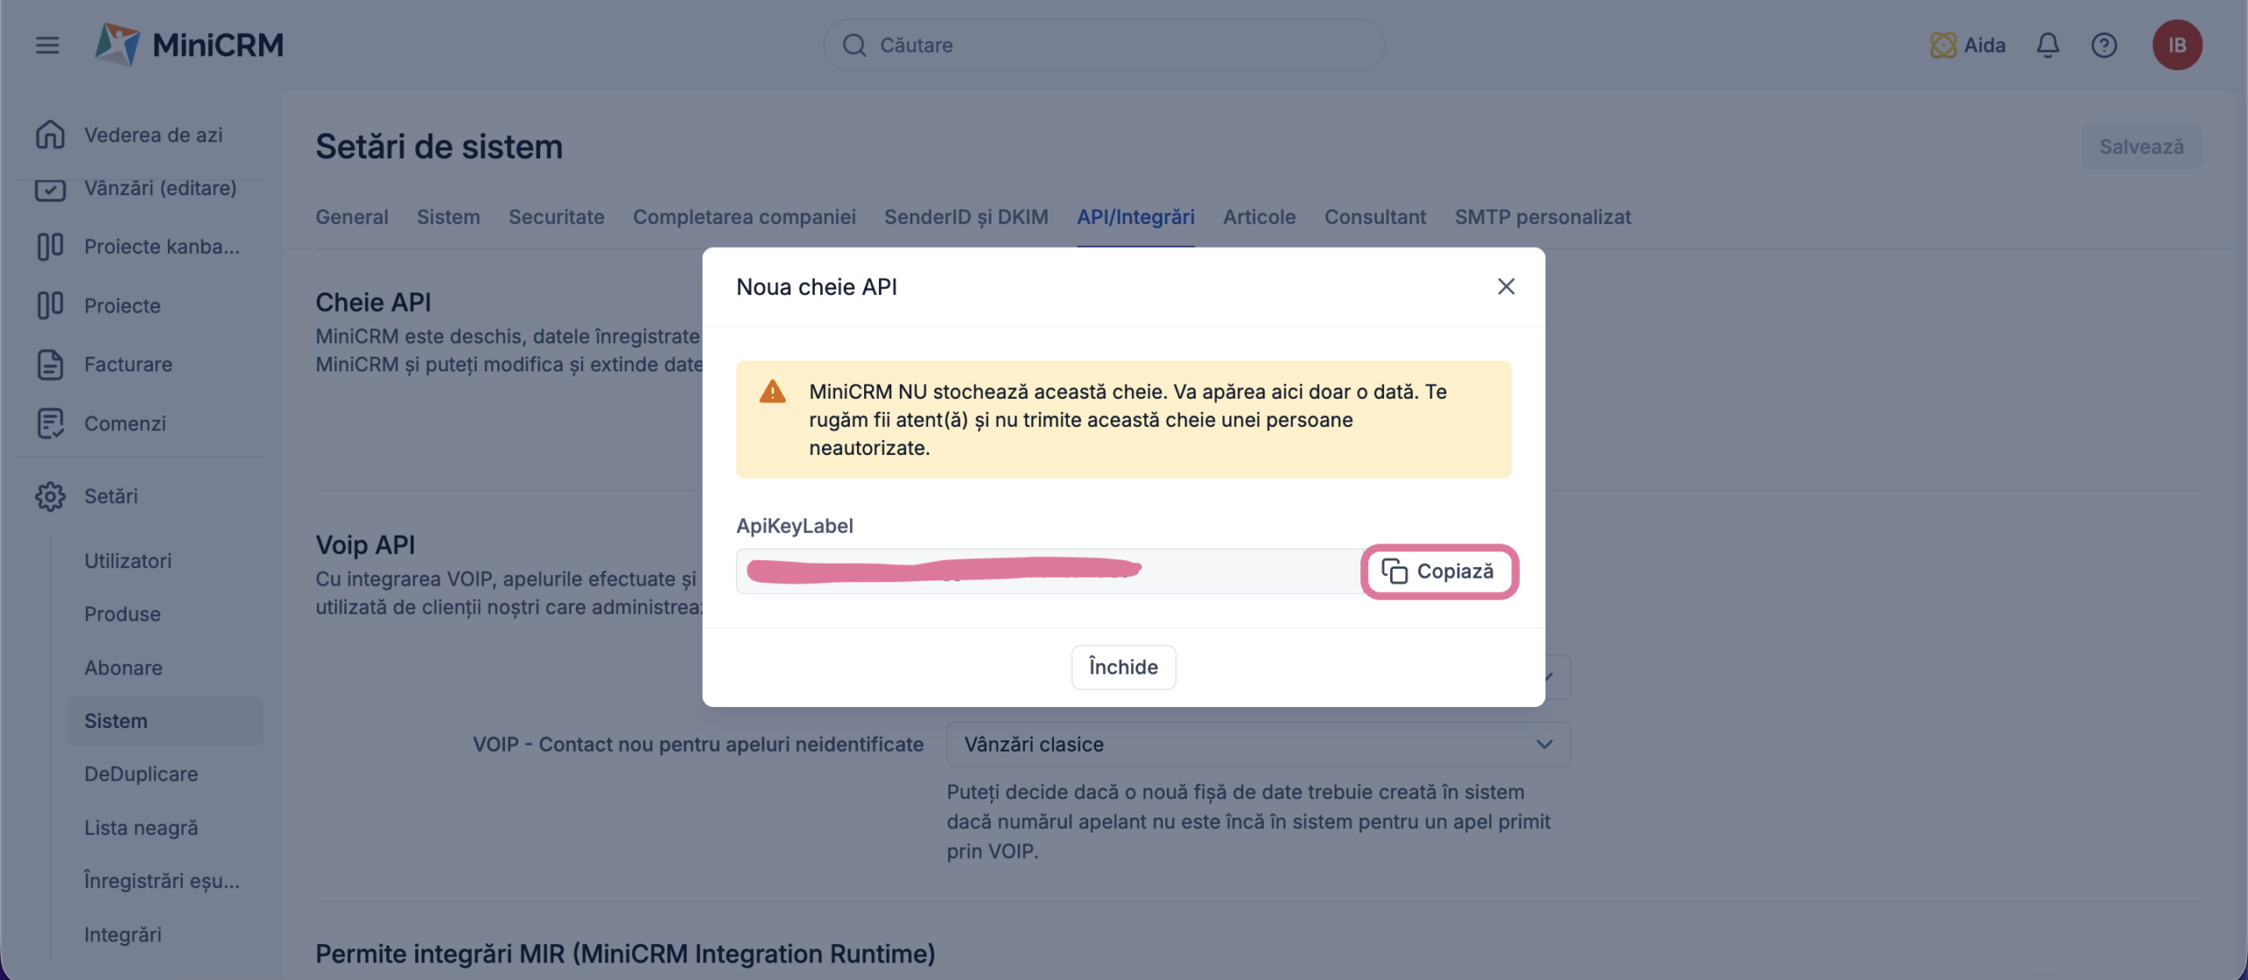This screenshot has width=2248, height=980.
Task: Click the Vederea de azi home icon
Action: pyautogui.click(x=50, y=134)
